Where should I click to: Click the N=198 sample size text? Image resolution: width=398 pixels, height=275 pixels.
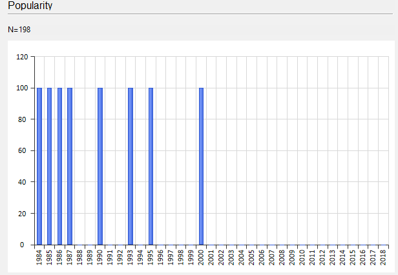(19, 30)
